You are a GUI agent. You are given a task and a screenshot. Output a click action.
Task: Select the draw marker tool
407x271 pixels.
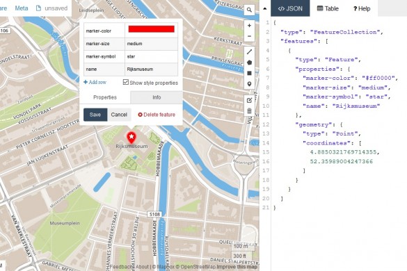click(x=249, y=84)
